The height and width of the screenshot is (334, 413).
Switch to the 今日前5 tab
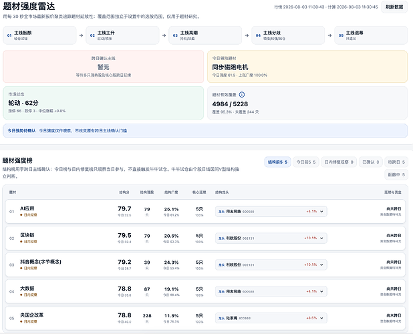click(306, 162)
